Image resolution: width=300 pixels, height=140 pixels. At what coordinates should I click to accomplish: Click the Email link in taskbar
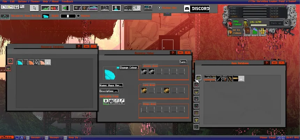[x=272, y=138]
